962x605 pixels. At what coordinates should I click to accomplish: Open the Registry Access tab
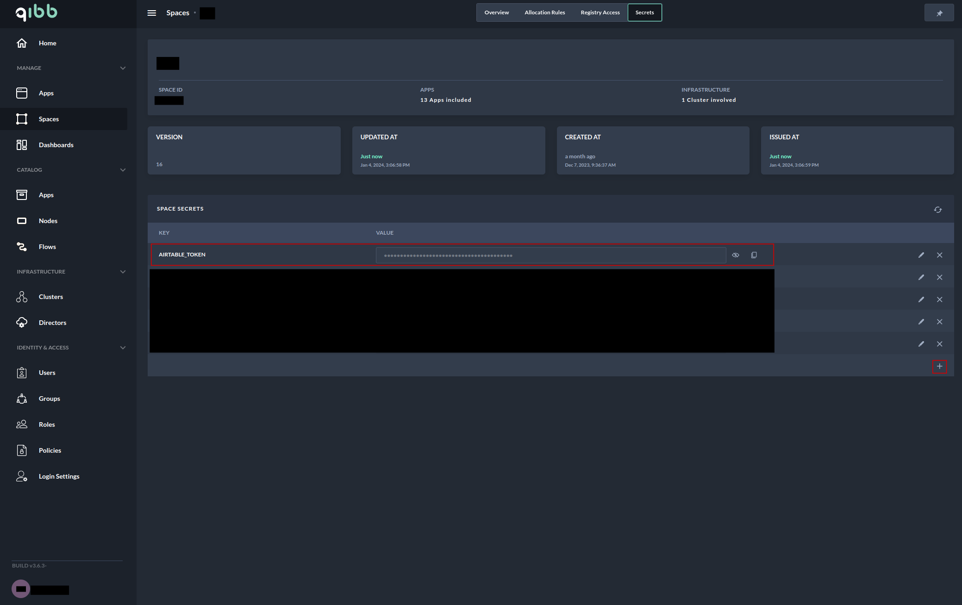600,12
